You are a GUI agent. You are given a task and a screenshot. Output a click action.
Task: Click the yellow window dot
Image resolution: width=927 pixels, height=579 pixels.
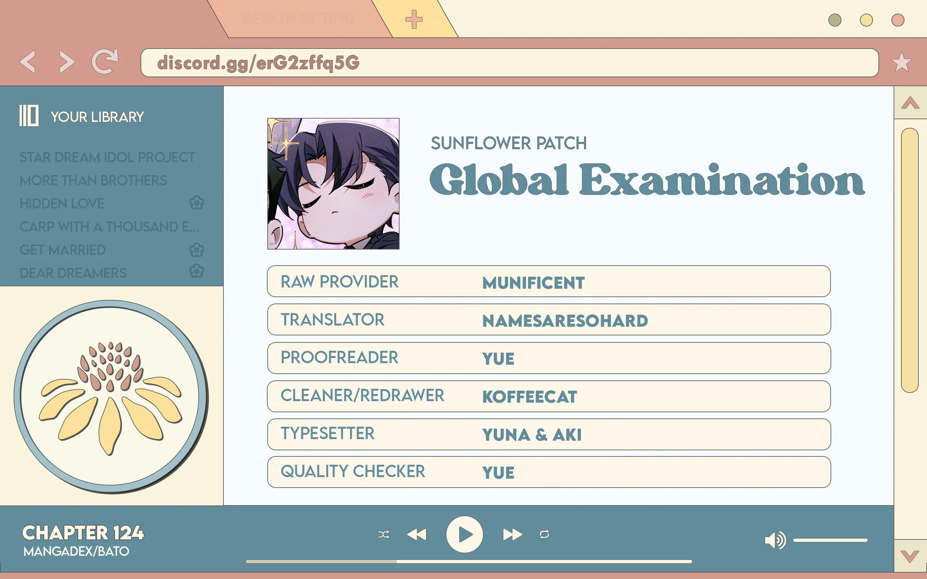[866, 20]
